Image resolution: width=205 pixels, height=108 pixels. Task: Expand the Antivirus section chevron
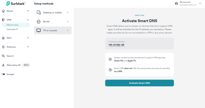(28, 47)
